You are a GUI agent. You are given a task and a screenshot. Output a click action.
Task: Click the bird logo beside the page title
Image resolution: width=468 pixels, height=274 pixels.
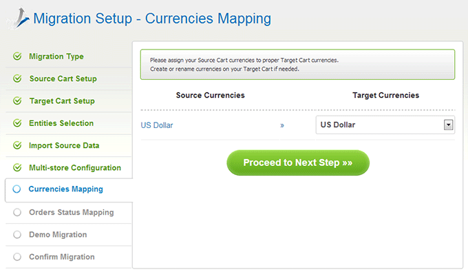[x=19, y=18]
